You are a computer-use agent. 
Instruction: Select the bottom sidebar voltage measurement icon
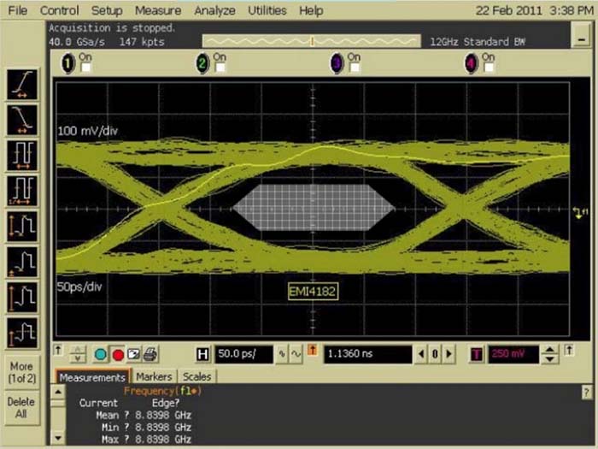point(22,333)
